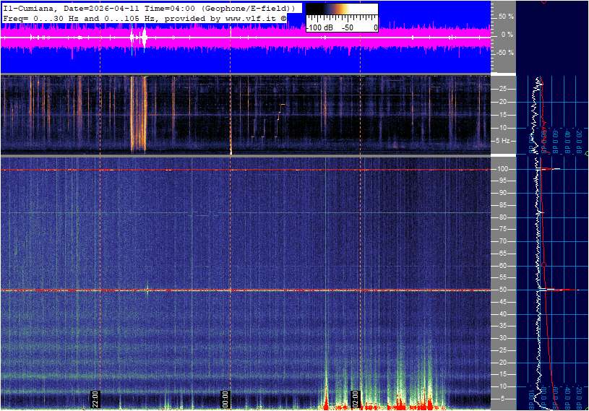Click the '55' tick on the E-field axis

pyautogui.click(x=502, y=277)
